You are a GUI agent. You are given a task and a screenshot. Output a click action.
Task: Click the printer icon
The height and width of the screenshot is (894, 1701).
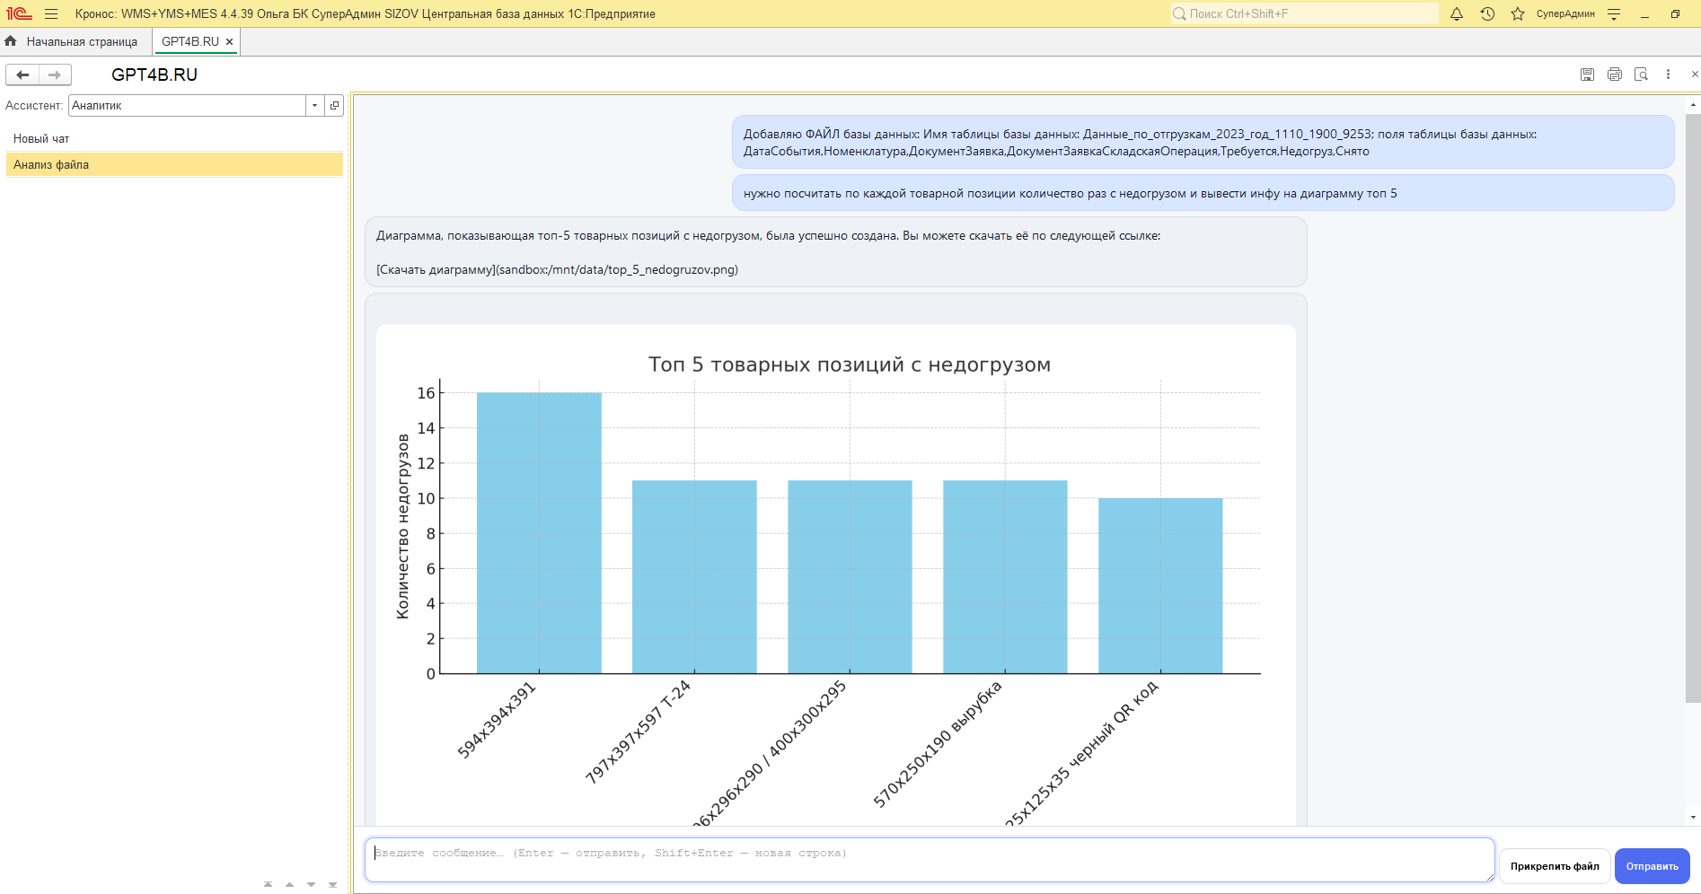point(1614,74)
